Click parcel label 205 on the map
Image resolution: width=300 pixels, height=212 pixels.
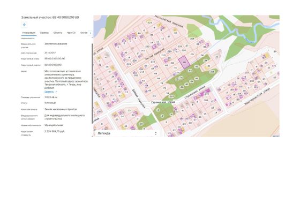click(x=212, y=72)
